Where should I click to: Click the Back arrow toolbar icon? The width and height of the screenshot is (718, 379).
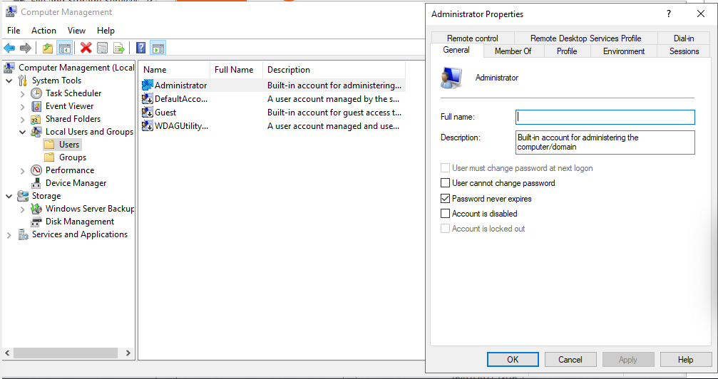9,48
